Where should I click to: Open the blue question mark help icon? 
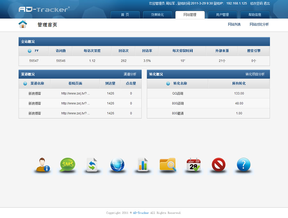point(244,164)
